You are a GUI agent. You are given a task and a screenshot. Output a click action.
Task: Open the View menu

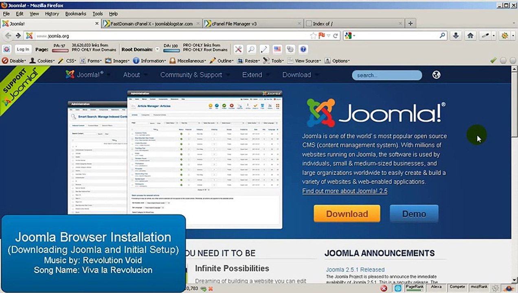(x=34, y=13)
